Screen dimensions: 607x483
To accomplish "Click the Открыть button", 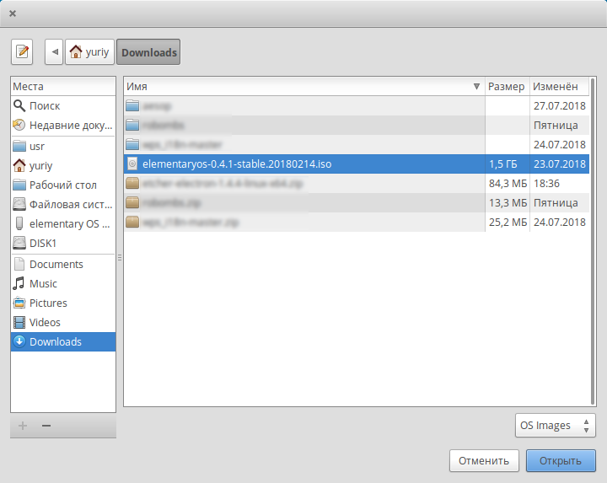I will 560,460.
